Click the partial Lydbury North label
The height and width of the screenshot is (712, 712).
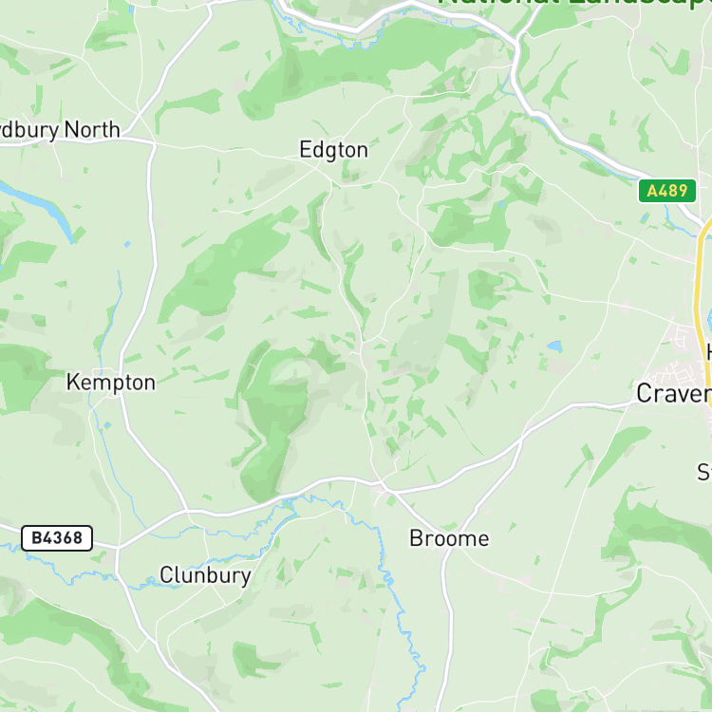click(60, 130)
